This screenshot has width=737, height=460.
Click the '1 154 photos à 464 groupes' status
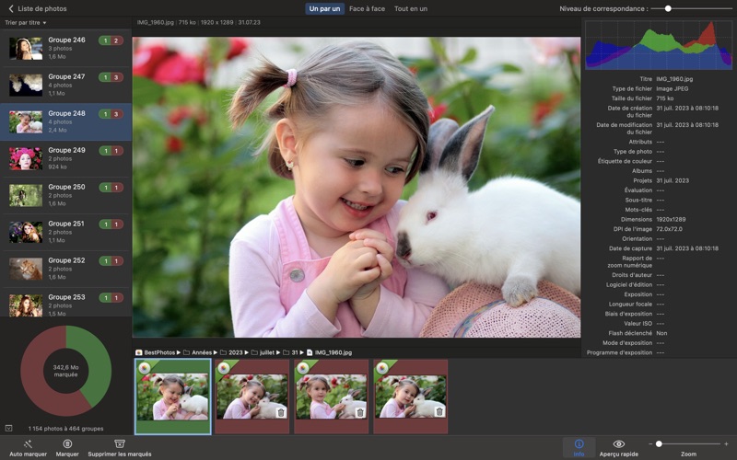(x=65, y=429)
